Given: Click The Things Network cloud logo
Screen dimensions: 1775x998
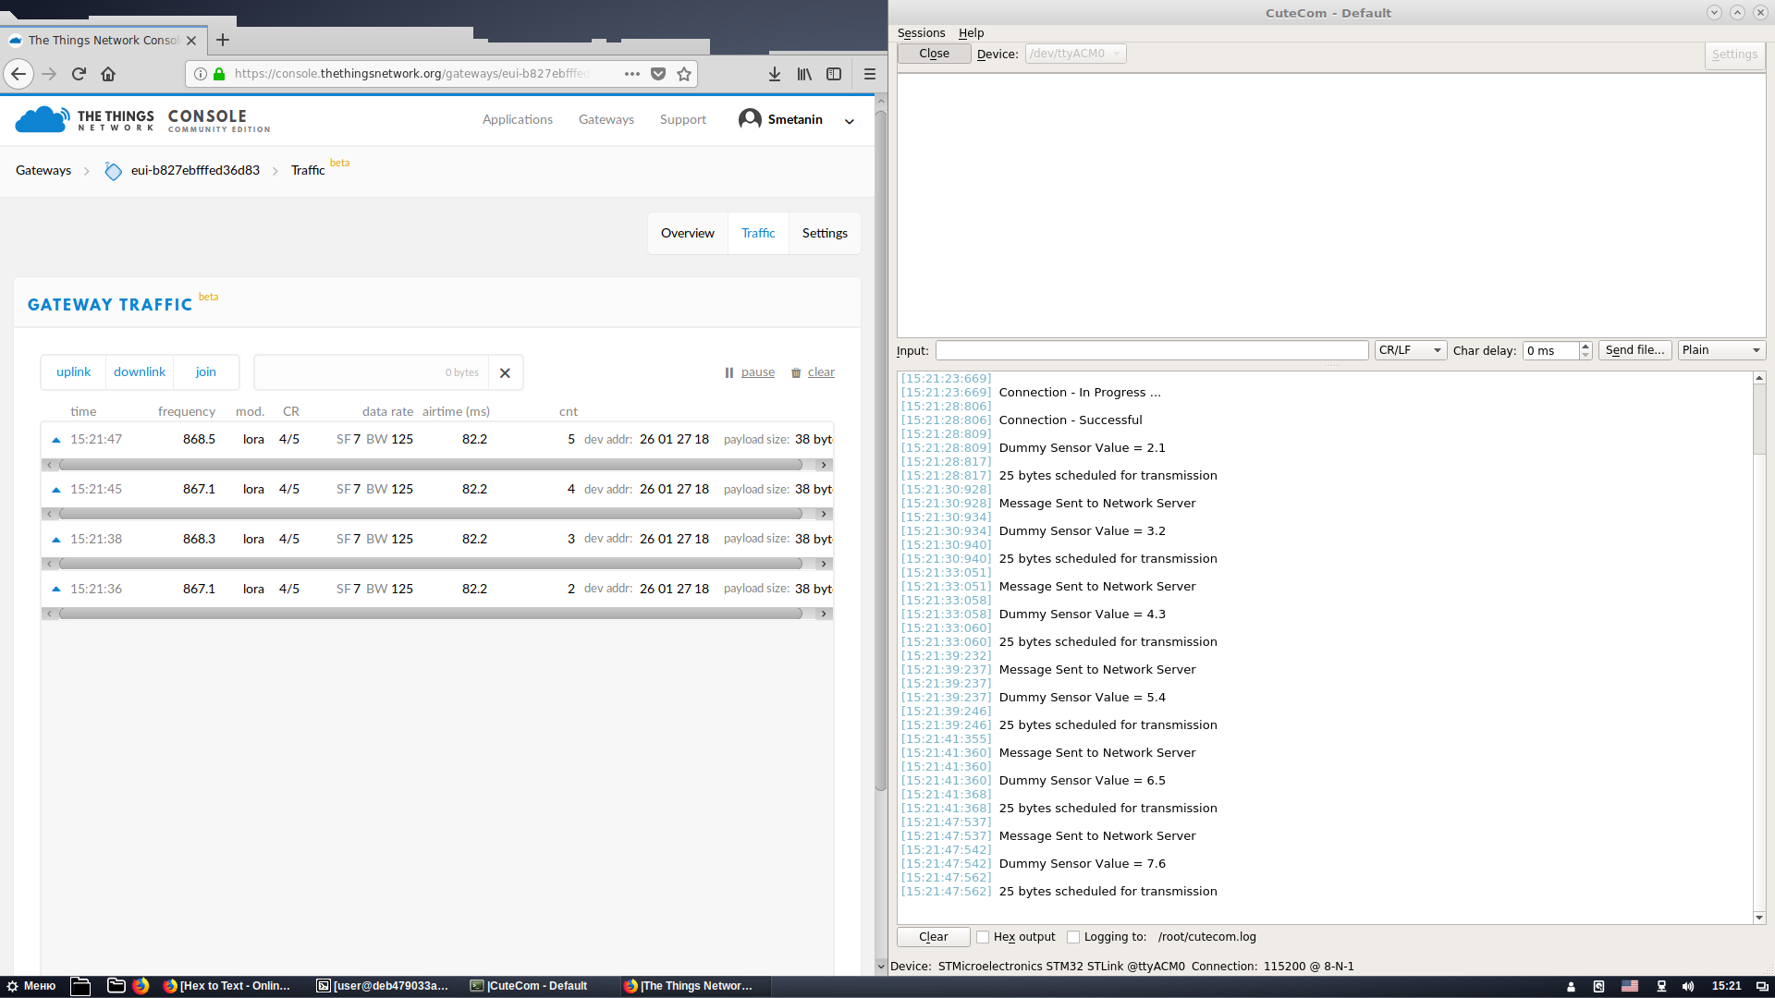Looking at the screenshot, I should (43, 119).
